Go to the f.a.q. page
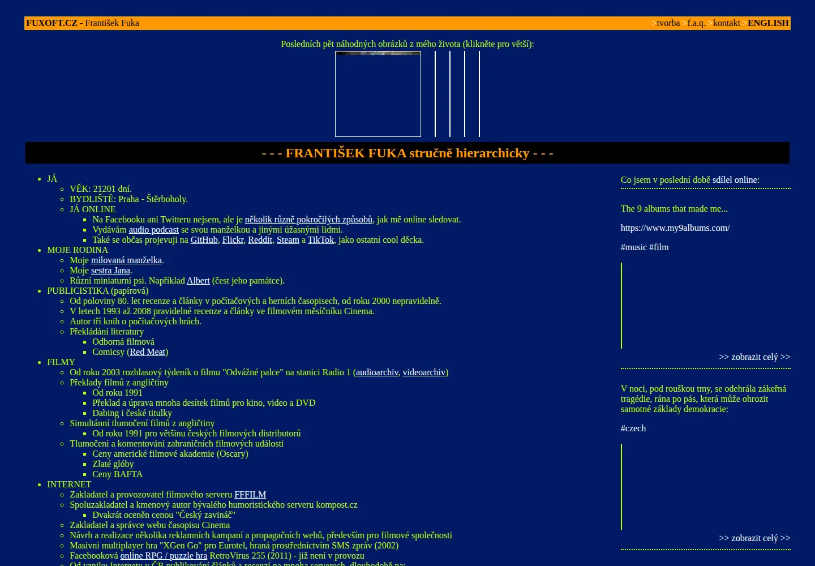 [x=696, y=23]
